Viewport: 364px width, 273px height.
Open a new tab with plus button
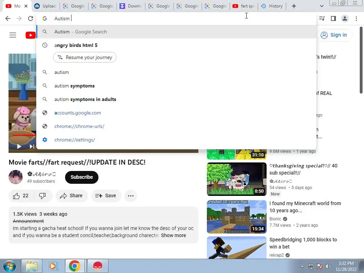(294, 6)
